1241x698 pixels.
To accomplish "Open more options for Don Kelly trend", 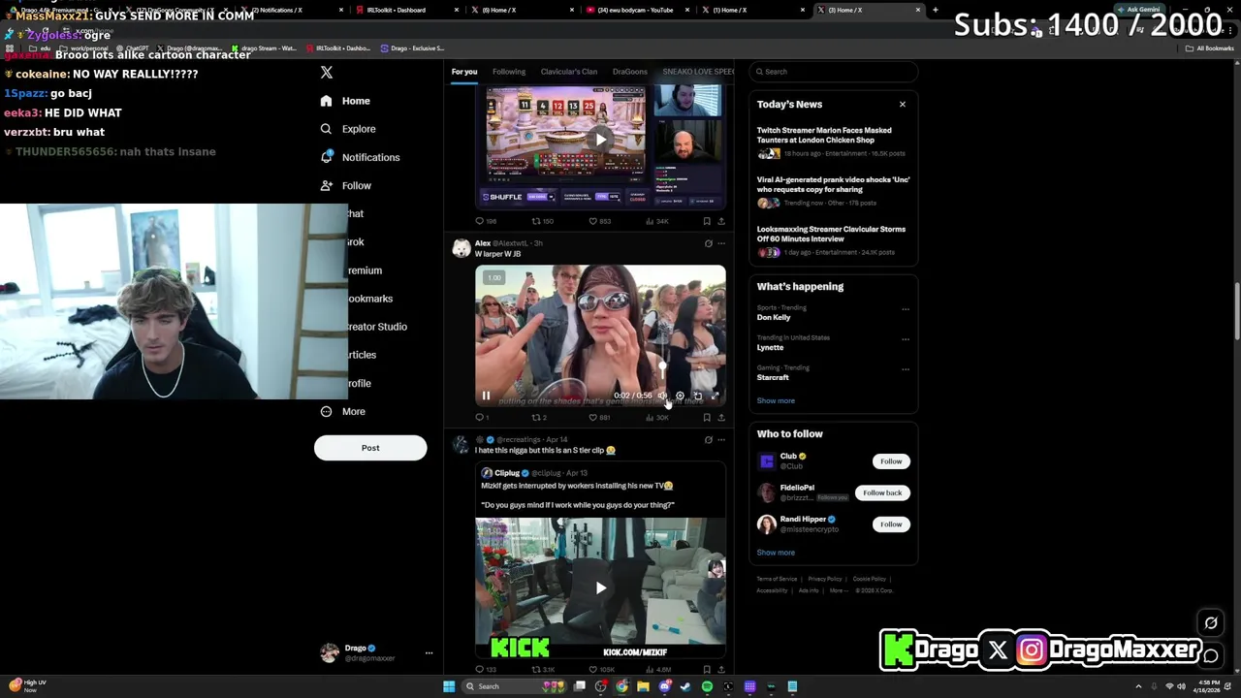I will 906,309.
